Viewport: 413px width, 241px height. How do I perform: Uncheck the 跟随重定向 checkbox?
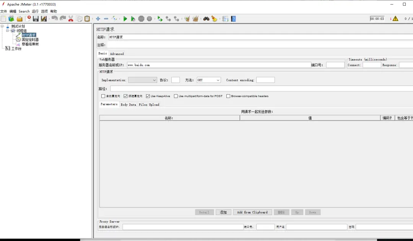coord(125,96)
